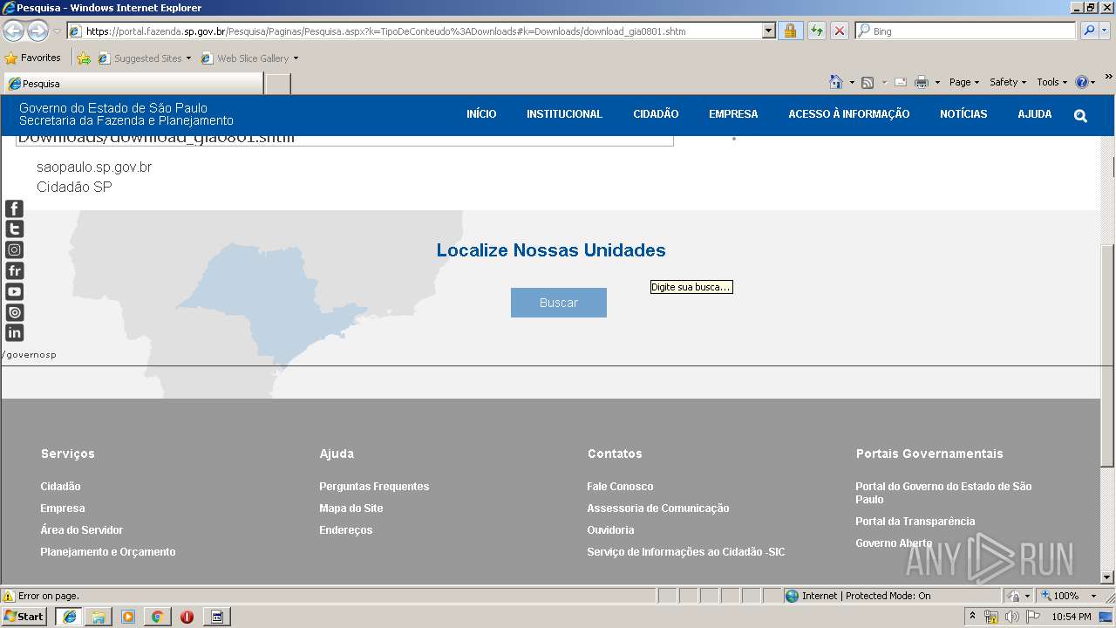The width and height of the screenshot is (1116, 628).
Task: Open the Área do Servidor link
Action: [81, 530]
